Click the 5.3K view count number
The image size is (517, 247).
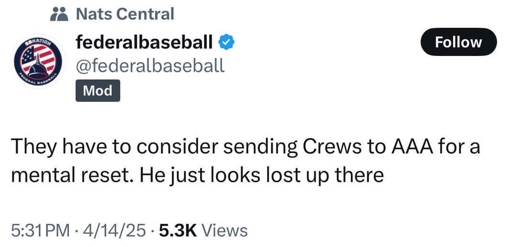[178, 230]
